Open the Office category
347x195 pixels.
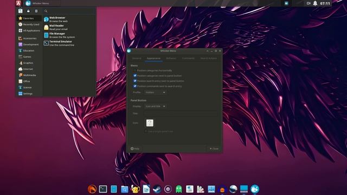pos(29,81)
